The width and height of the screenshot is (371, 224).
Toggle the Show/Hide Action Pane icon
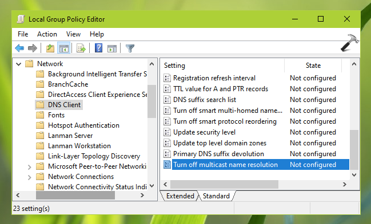[112, 48]
